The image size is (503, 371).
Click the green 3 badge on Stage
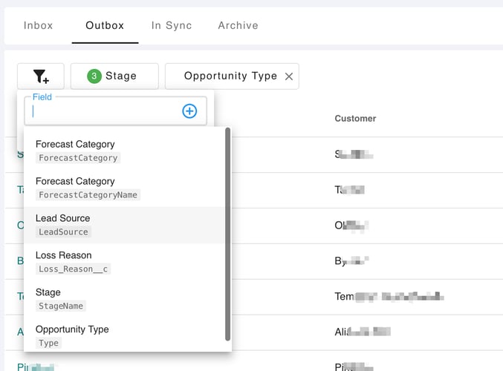(x=94, y=76)
